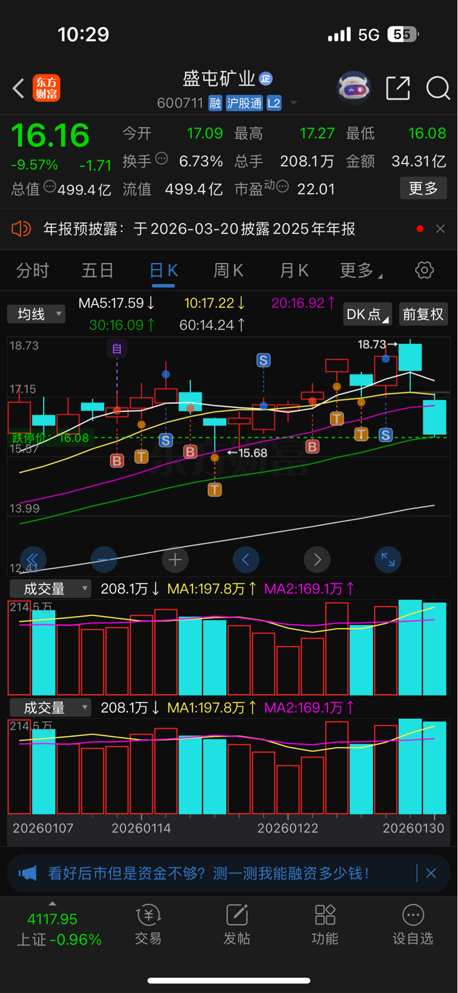Screen dimensions: 458x993
Task: Open first 成交量 indicator dropdown
Action: (51, 589)
